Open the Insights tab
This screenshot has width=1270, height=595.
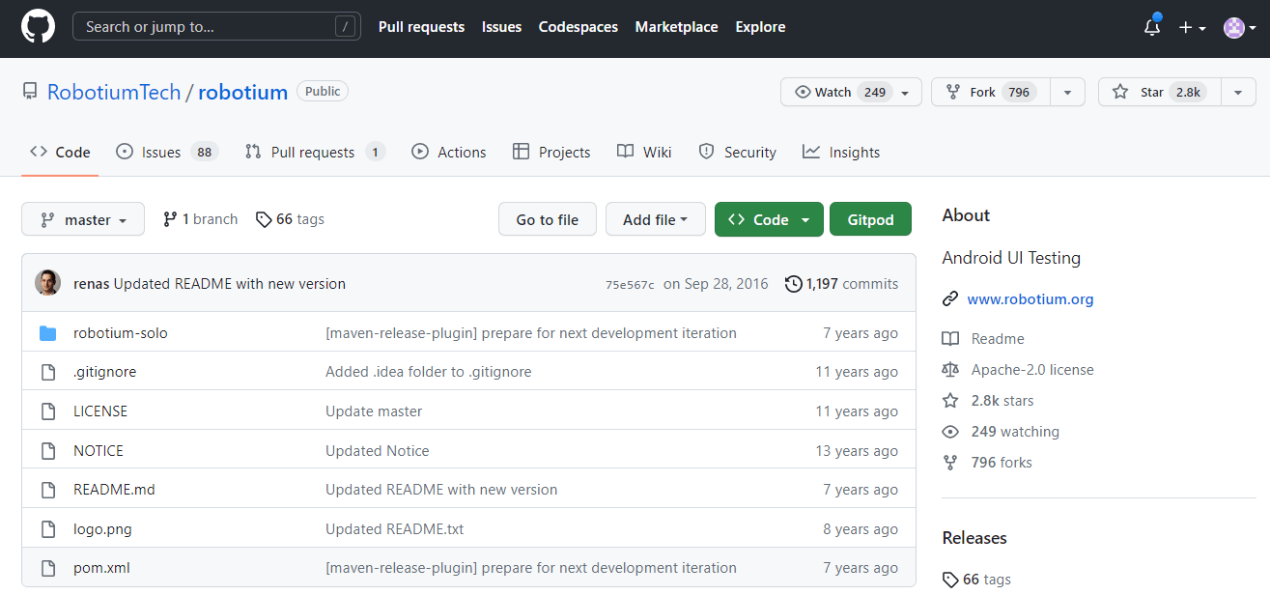[x=841, y=152]
